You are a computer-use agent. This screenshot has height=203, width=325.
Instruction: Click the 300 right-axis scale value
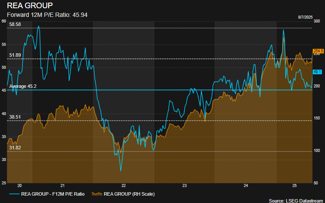tap(316, 21)
